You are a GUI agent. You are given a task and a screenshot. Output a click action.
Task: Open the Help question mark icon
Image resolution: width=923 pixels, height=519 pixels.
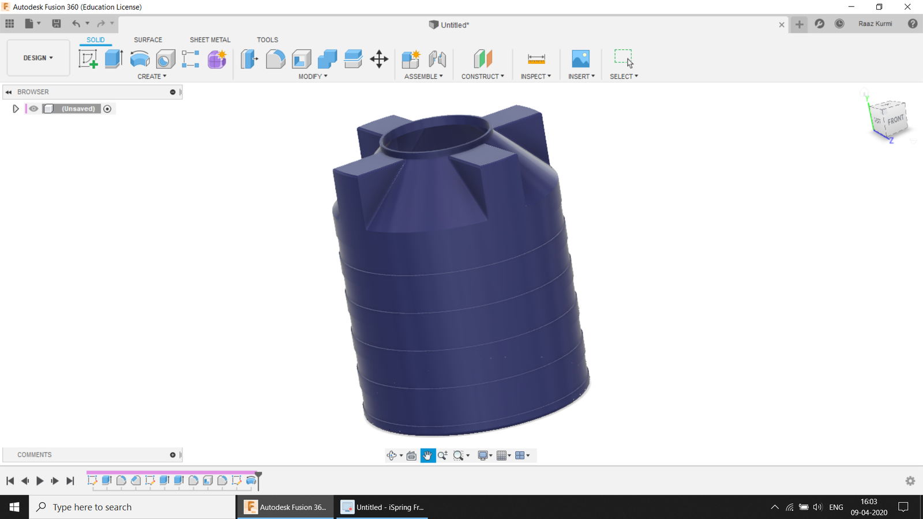coord(913,24)
